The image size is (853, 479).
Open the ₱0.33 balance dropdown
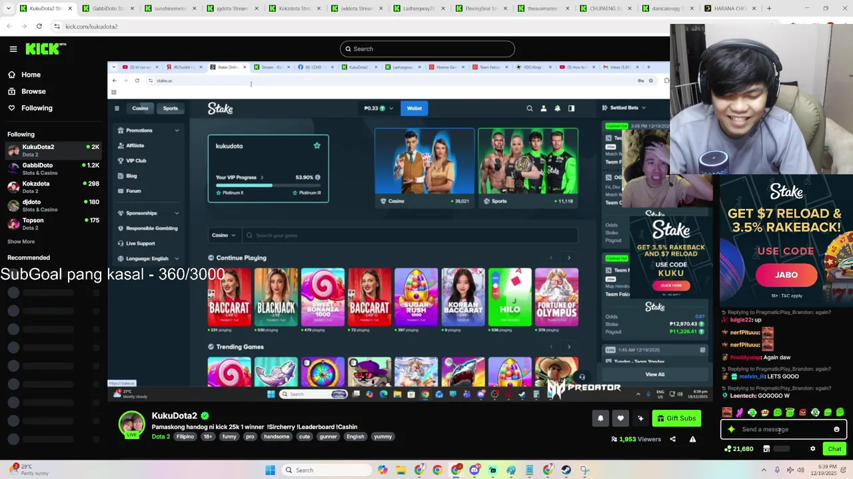click(379, 108)
